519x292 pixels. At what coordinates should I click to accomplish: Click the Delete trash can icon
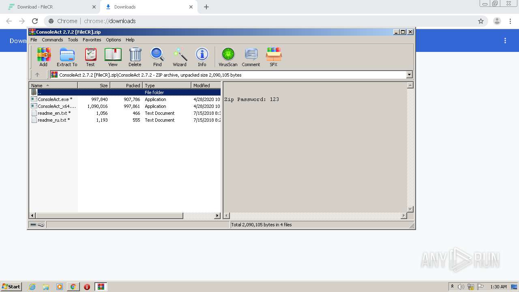click(x=135, y=57)
